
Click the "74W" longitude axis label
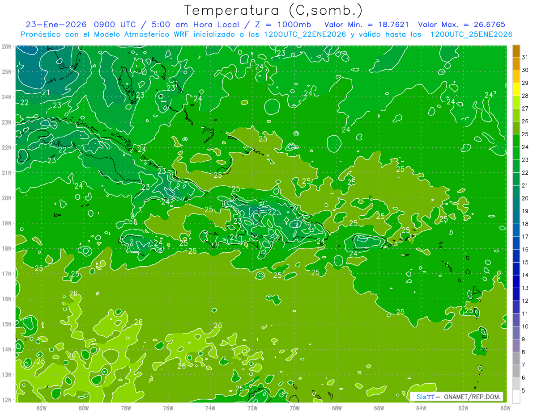210,408
